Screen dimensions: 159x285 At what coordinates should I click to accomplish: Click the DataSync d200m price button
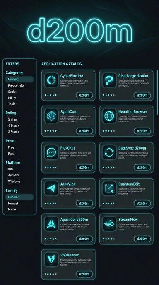pyautogui.click(x=142, y=167)
